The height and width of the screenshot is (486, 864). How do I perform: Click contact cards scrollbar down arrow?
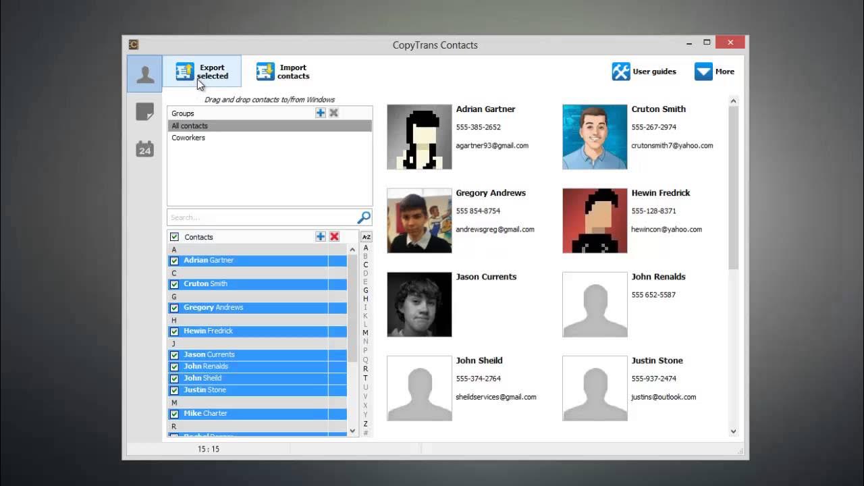click(734, 431)
